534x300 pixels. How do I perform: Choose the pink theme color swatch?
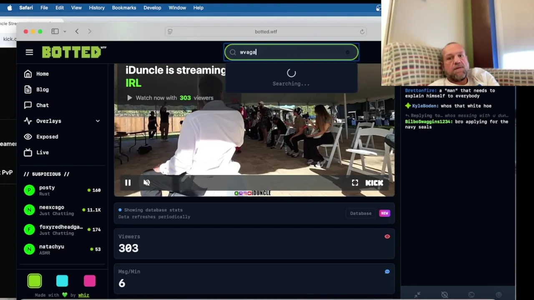(90, 281)
